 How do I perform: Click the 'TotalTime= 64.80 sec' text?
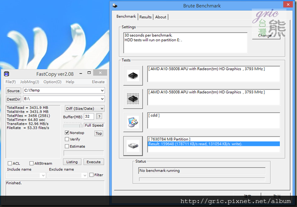[26, 119]
